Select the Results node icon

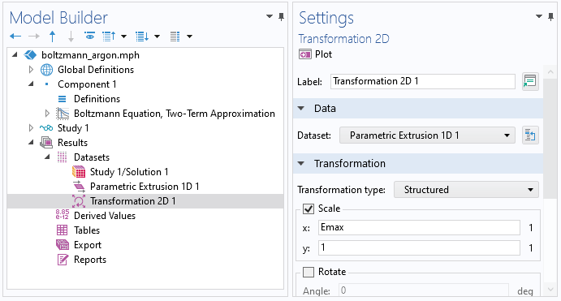click(x=46, y=143)
